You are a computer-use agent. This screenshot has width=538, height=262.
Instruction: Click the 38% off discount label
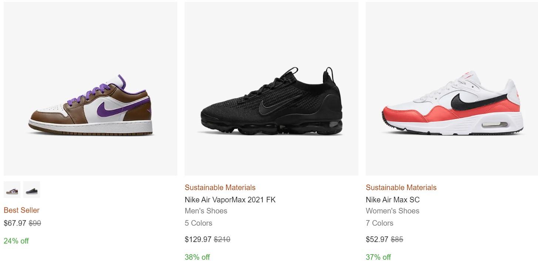197,257
